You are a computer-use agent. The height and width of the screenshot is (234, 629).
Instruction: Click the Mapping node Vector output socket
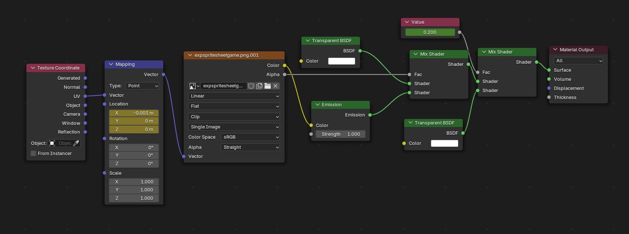[x=164, y=75]
